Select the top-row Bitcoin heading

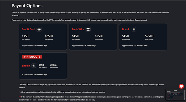(126, 29)
